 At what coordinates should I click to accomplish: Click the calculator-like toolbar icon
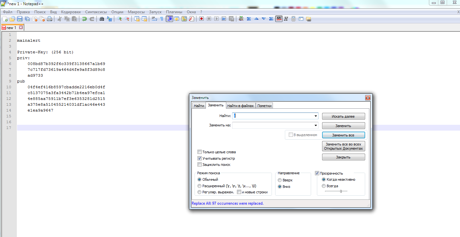(x=294, y=19)
